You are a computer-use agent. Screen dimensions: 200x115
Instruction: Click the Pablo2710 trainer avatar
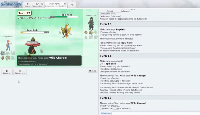(91, 24)
